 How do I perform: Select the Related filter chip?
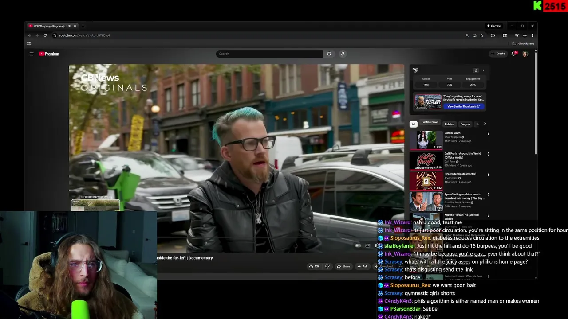tap(450, 124)
